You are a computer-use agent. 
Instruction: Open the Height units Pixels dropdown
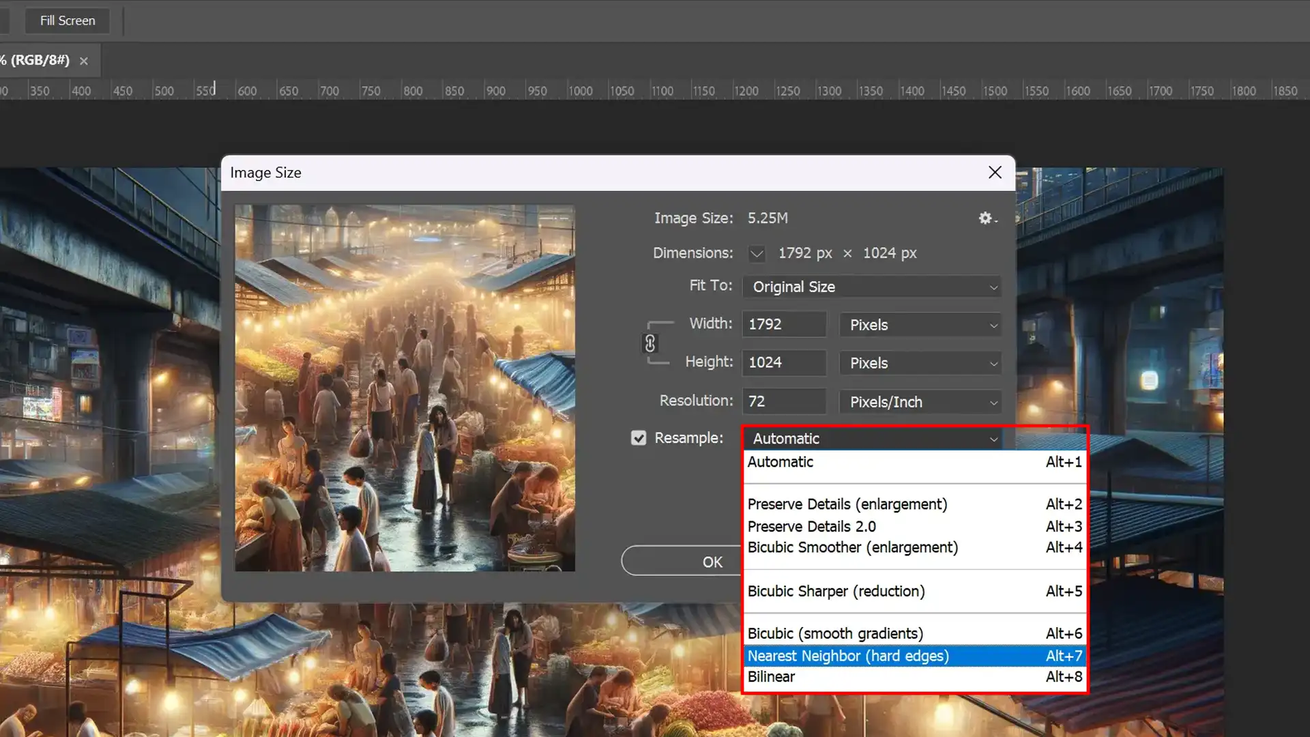point(921,364)
